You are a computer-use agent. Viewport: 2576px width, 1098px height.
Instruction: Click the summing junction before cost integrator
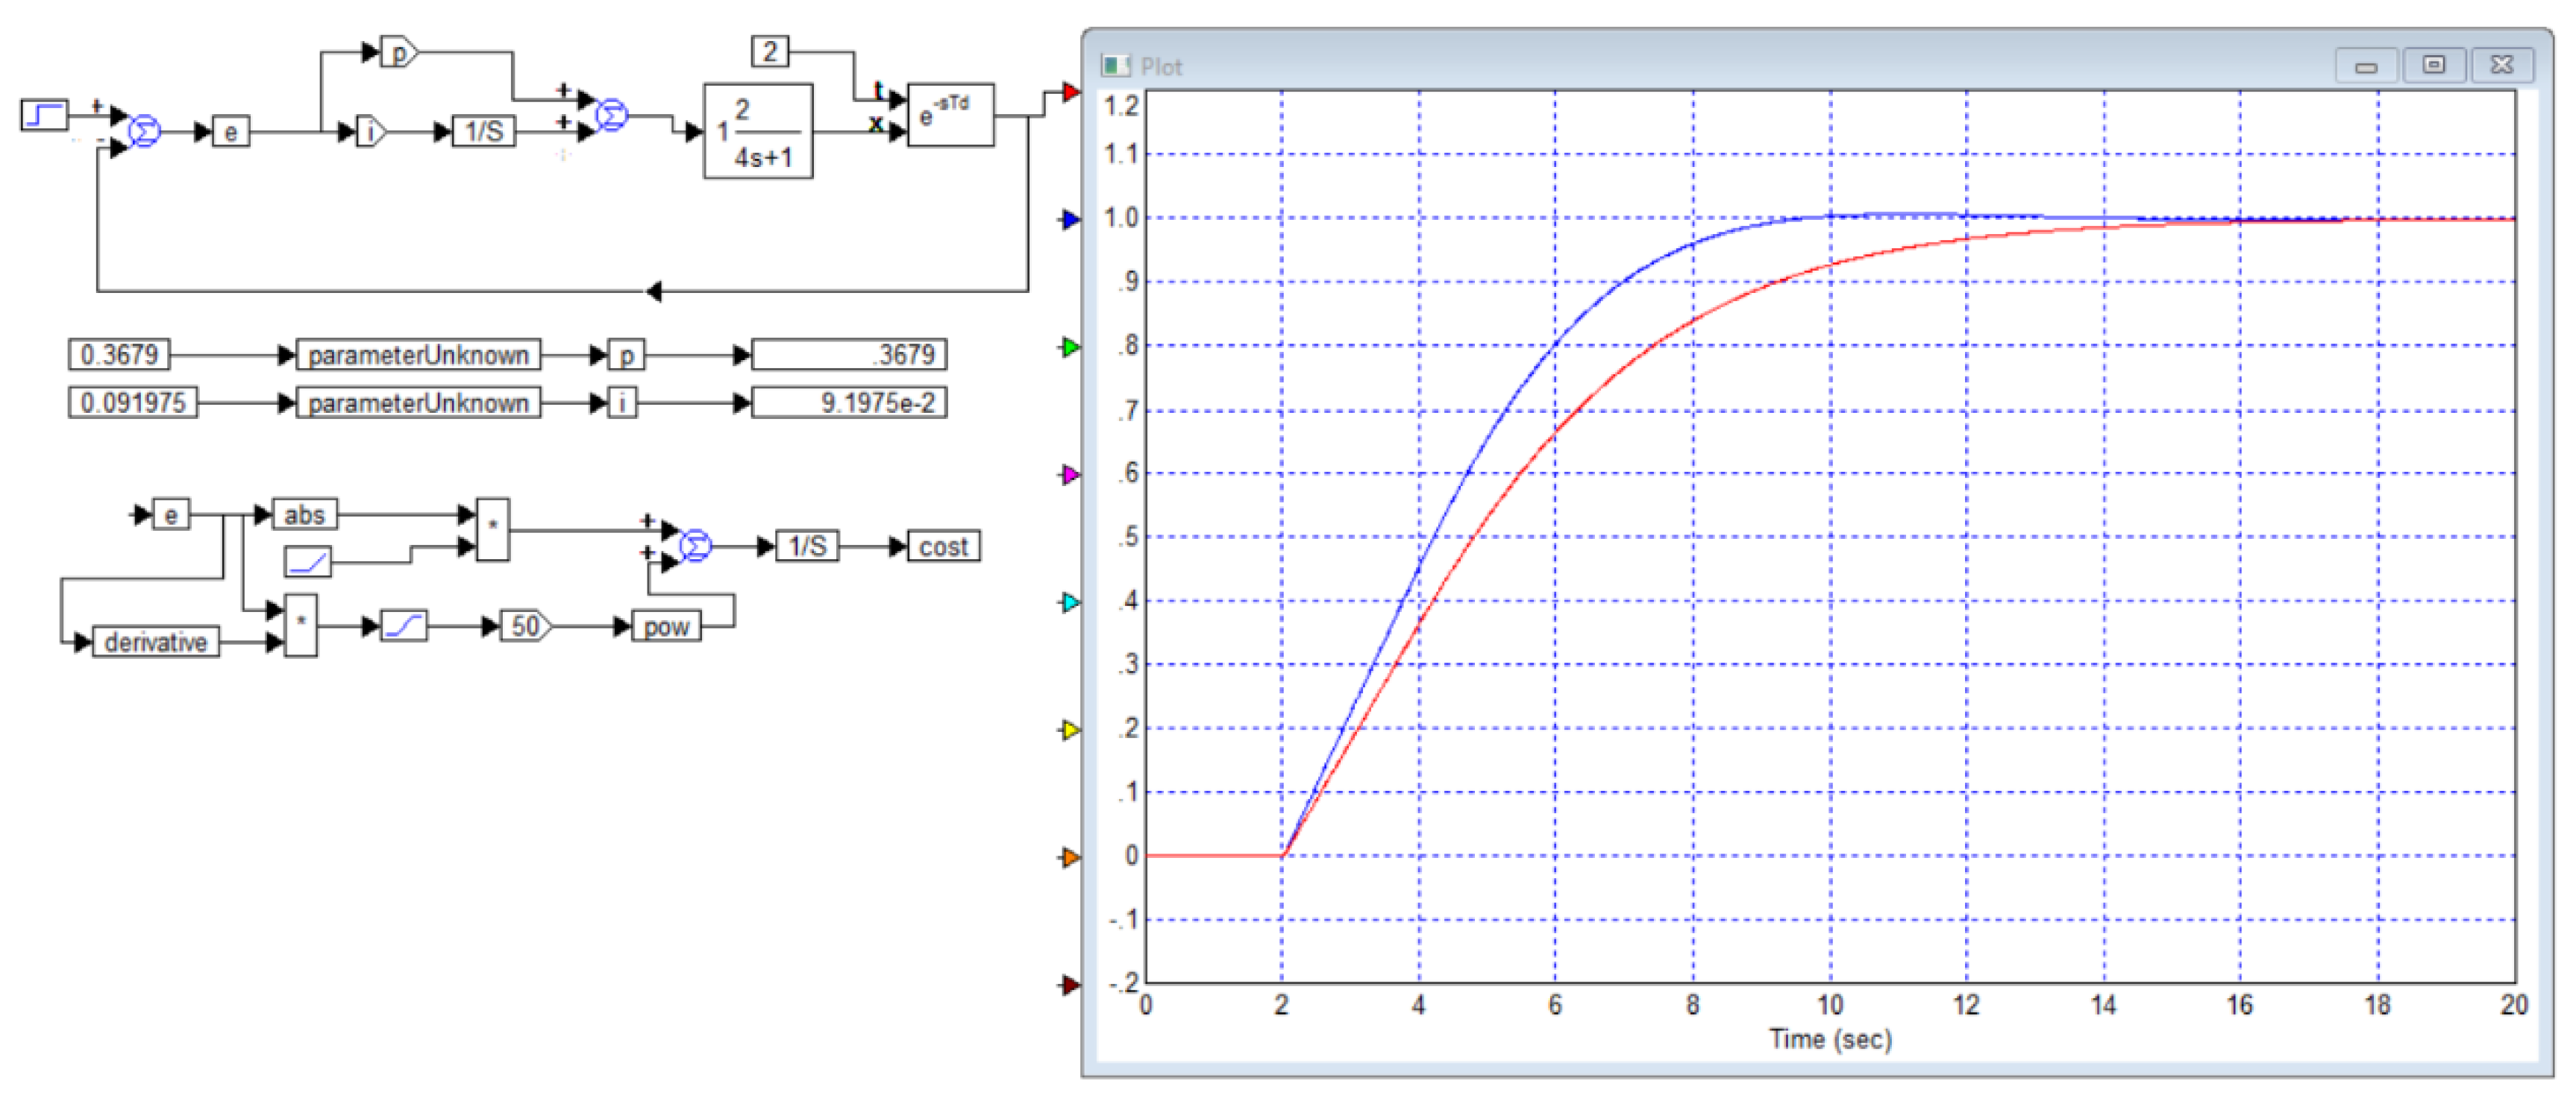click(x=695, y=546)
